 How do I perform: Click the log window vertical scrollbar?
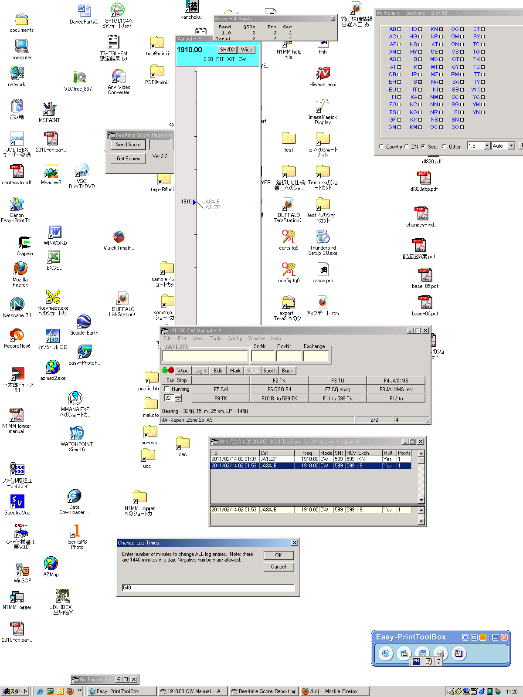pos(421,477)
